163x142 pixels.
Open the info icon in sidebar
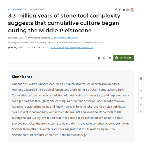(141, 78)
